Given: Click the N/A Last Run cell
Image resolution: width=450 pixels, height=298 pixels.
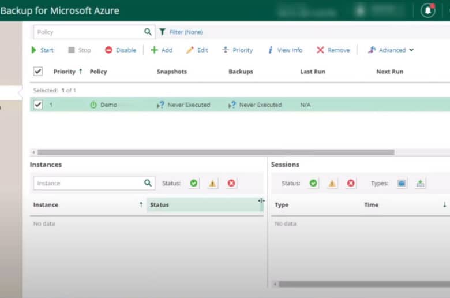Looking at the screenshot, I should click(305, 105).
